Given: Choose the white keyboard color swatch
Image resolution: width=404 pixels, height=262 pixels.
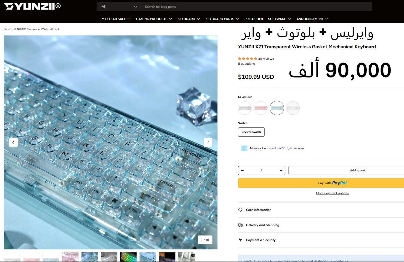Looking at the screenshot, I should [x=245, y=108].
